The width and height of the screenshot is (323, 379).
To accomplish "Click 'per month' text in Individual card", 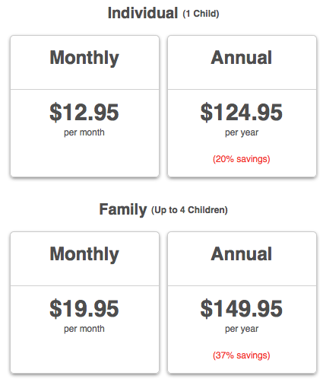I will (x=84, y=132).
